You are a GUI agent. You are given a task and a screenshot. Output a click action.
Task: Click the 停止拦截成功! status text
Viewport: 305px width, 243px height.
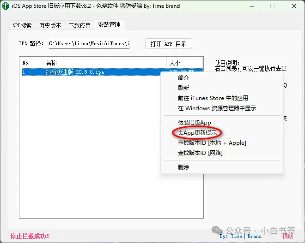tap(30, 236)
